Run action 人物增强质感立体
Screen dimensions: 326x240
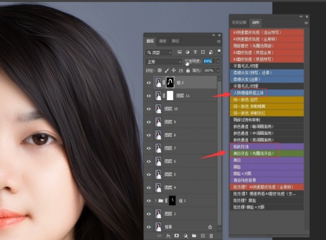(x=267, y=93)
